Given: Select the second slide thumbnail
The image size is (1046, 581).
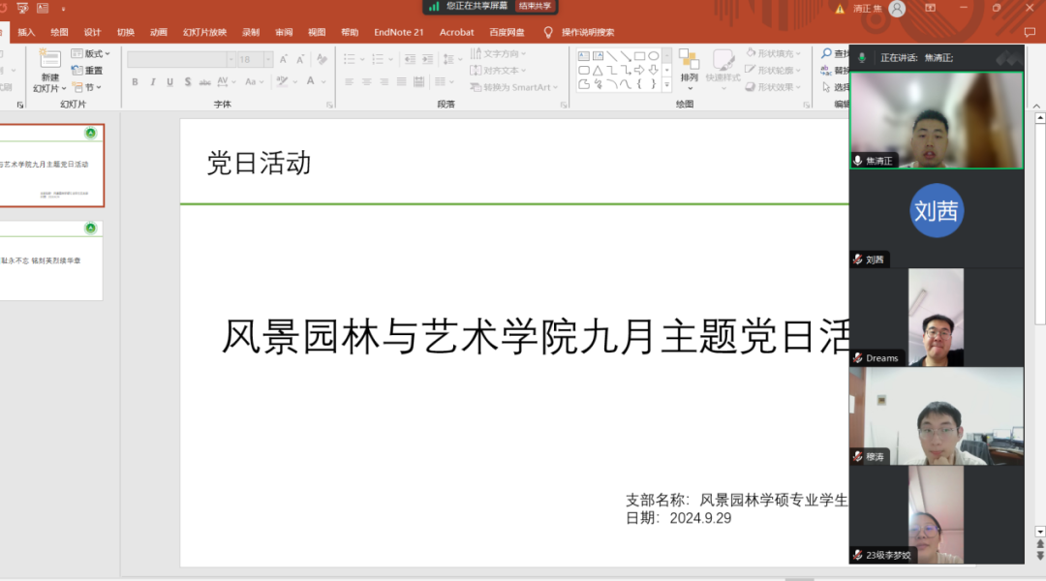Looking at the screenshot, I should pos(51,260).
